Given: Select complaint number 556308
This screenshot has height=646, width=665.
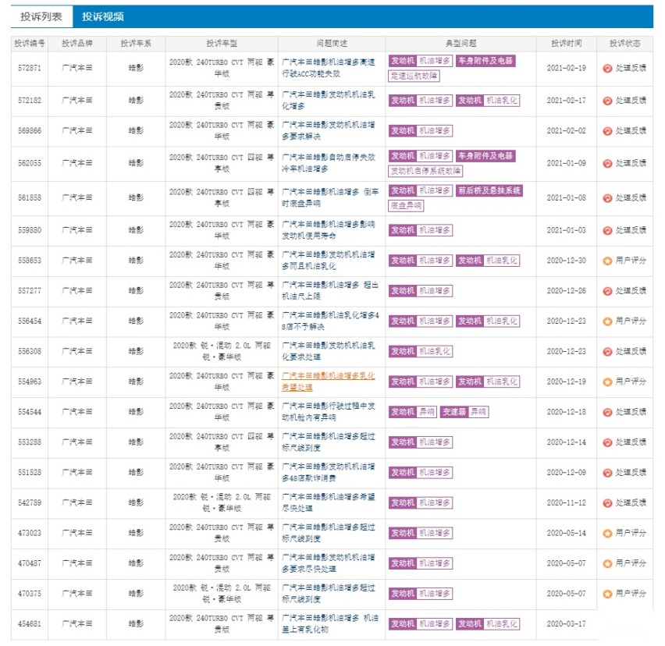Looking at the screenshot, I should point(30,351).
